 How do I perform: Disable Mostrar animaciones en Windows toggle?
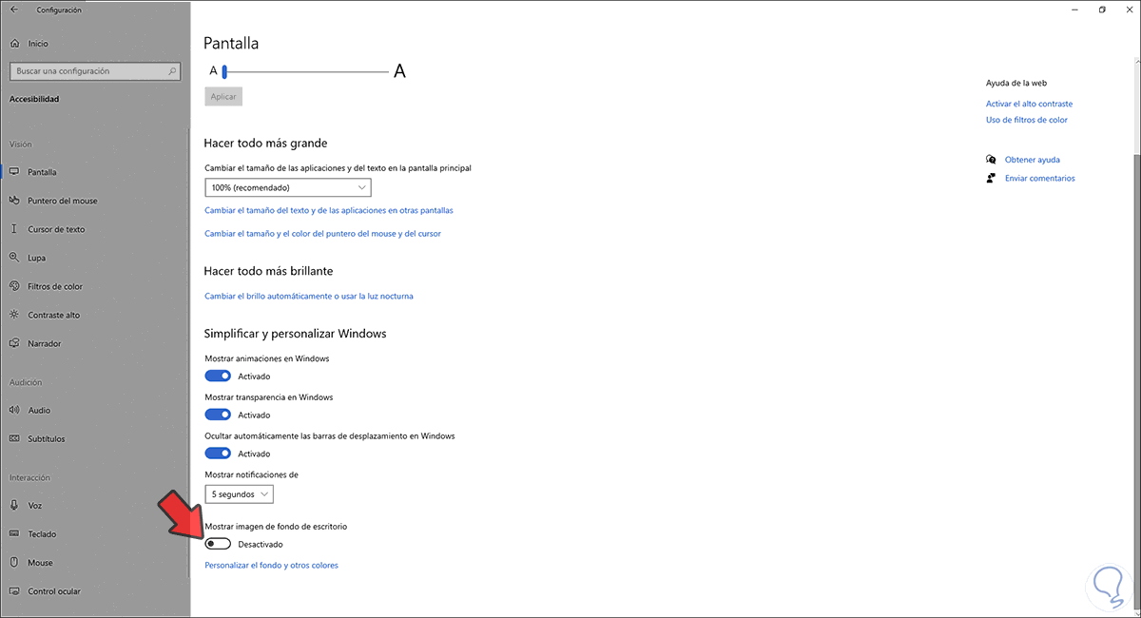(x=218, y=376)
